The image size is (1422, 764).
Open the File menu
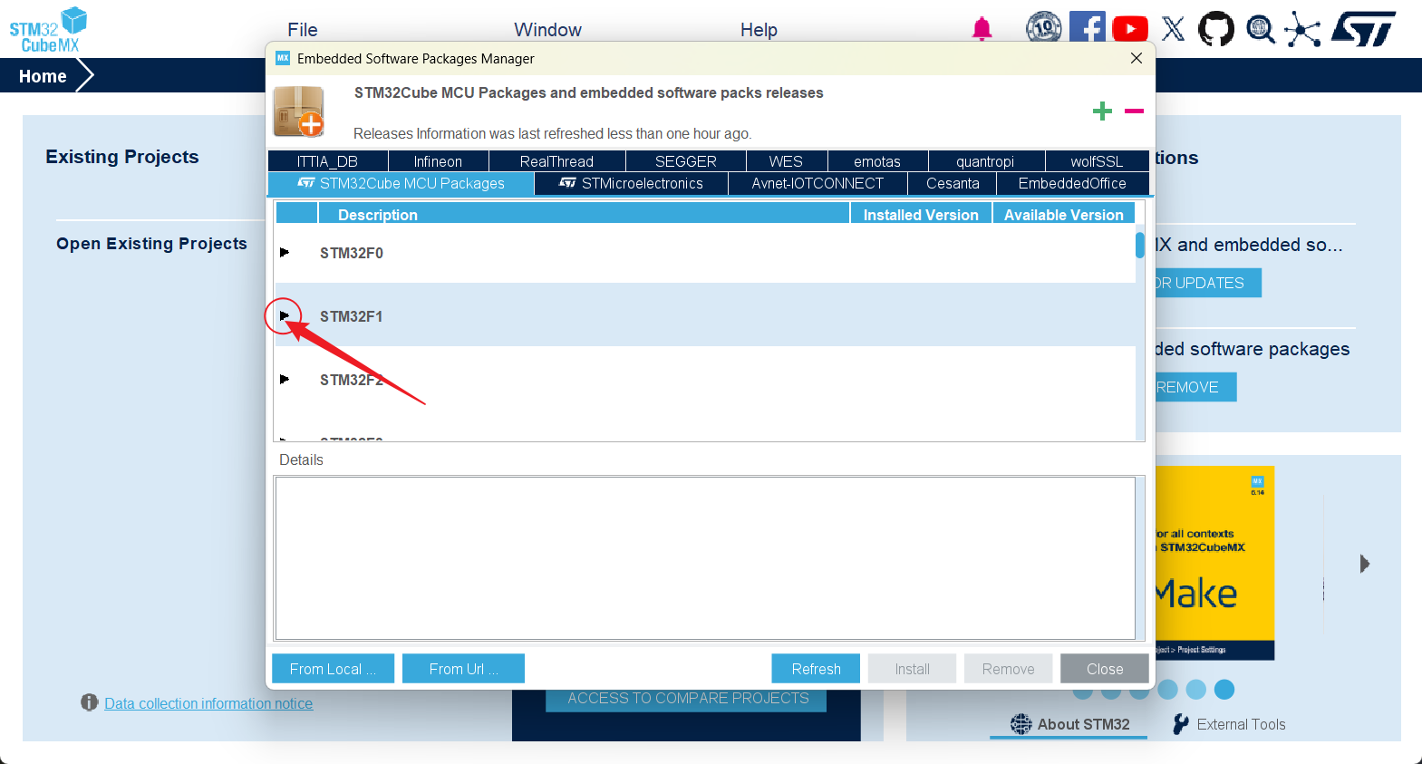coord(303,30)
